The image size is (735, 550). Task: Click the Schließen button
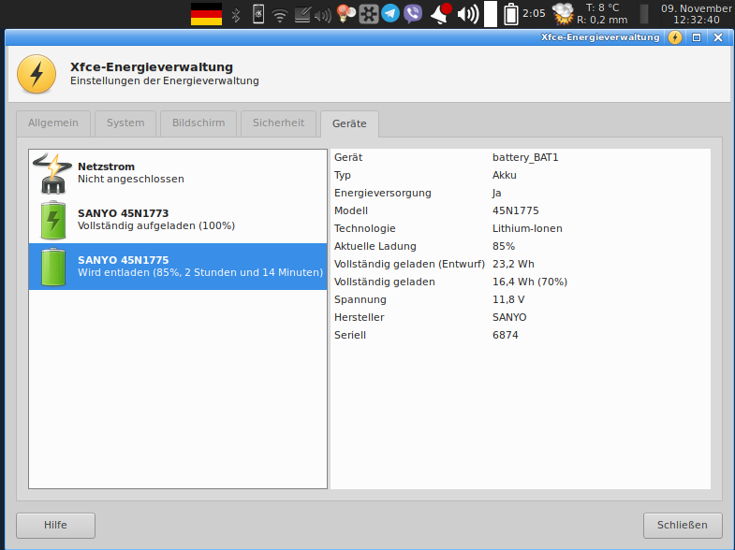point(683,525)
